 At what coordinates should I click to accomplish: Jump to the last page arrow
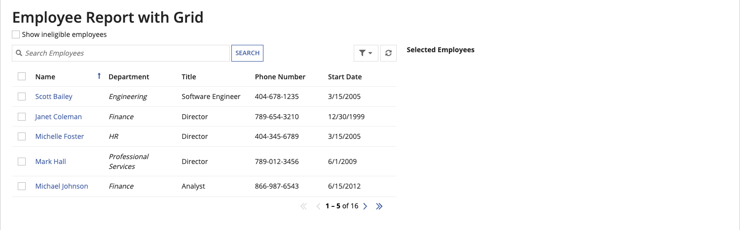point(379,206)
